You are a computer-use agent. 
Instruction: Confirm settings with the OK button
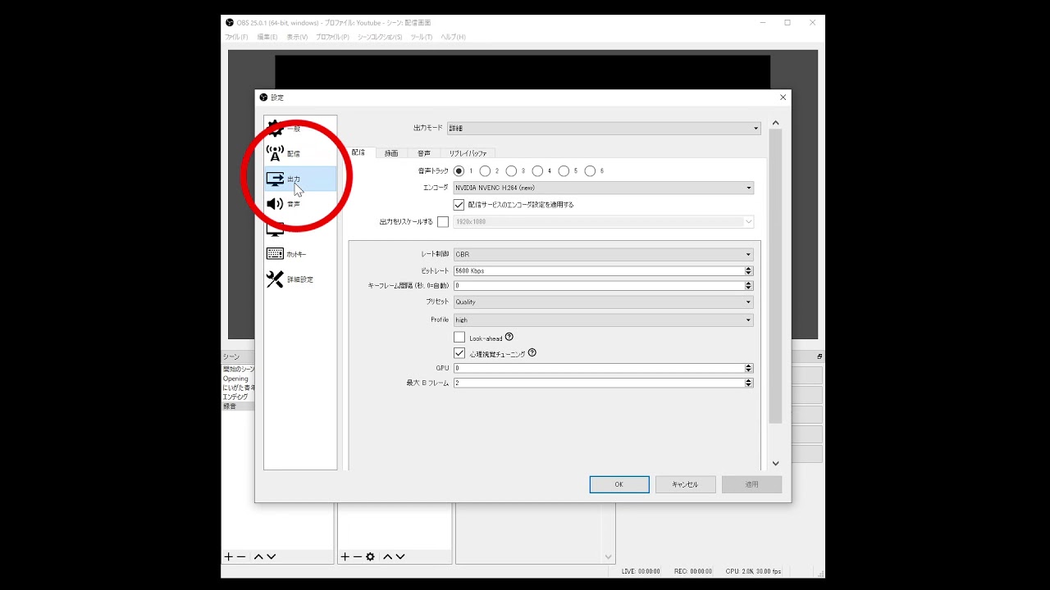[x=619, y=484]
